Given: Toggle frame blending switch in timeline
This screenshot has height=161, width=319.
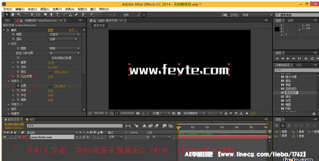Looking at the screenshot, I should click(151, 126).
